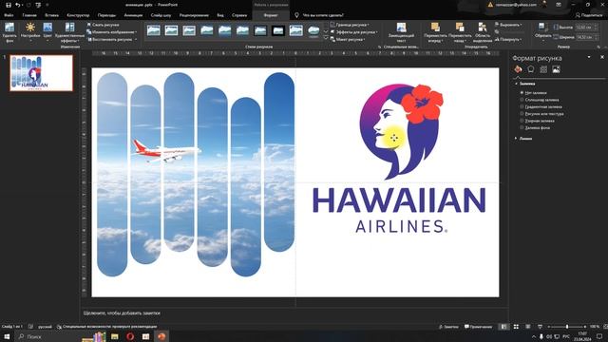
Task: Select Picture icon in Format pane
Action: coord(556,69)
